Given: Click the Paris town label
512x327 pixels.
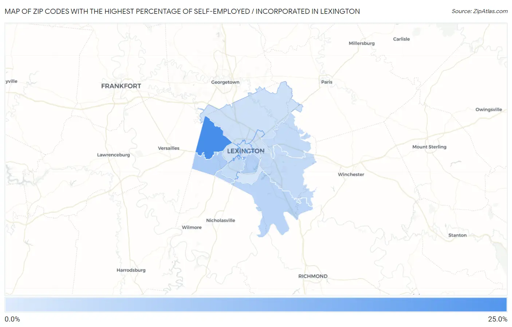Looking at the screenshot, I should tap(327, 82).
